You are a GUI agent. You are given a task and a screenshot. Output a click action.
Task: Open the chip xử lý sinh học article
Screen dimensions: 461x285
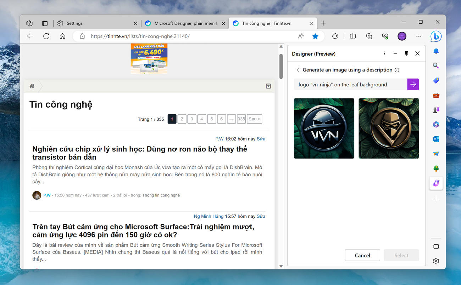click(x=140, y=153)
